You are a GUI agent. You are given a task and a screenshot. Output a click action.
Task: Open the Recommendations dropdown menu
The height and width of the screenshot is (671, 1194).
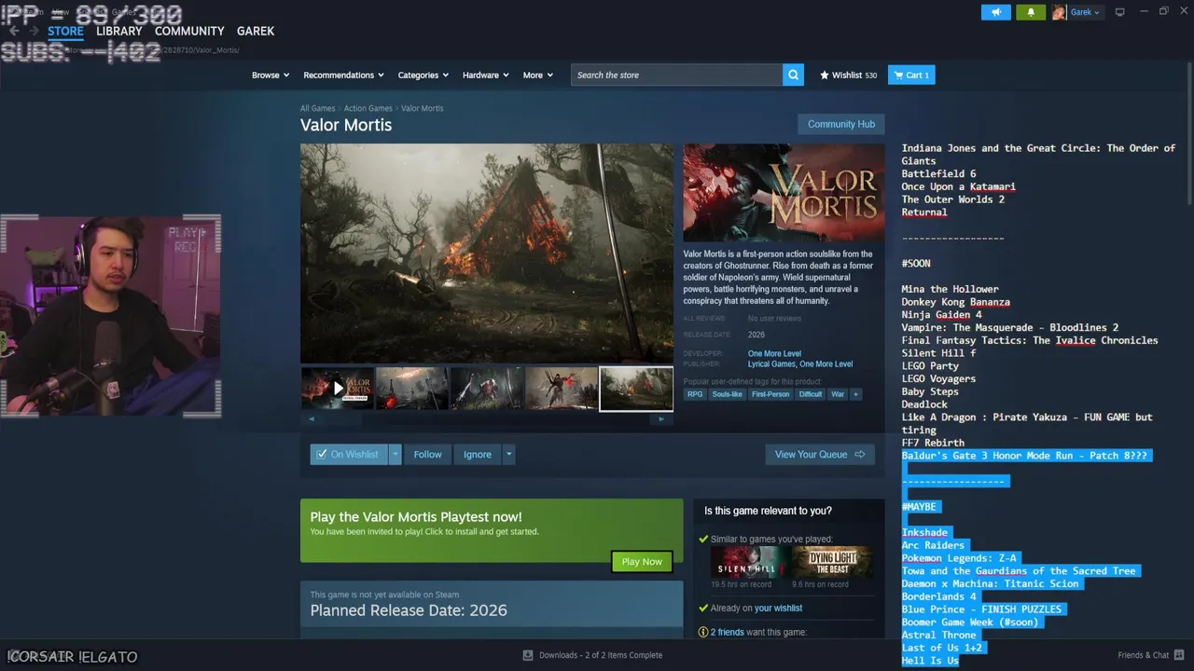point(344,75)
